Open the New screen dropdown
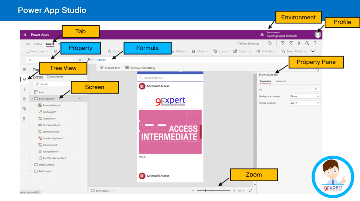Screen dimensions: 360x201 (x=37, y=51)
